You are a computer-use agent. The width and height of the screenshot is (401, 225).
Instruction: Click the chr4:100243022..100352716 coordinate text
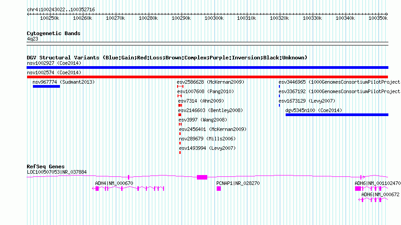click(61, 9)
